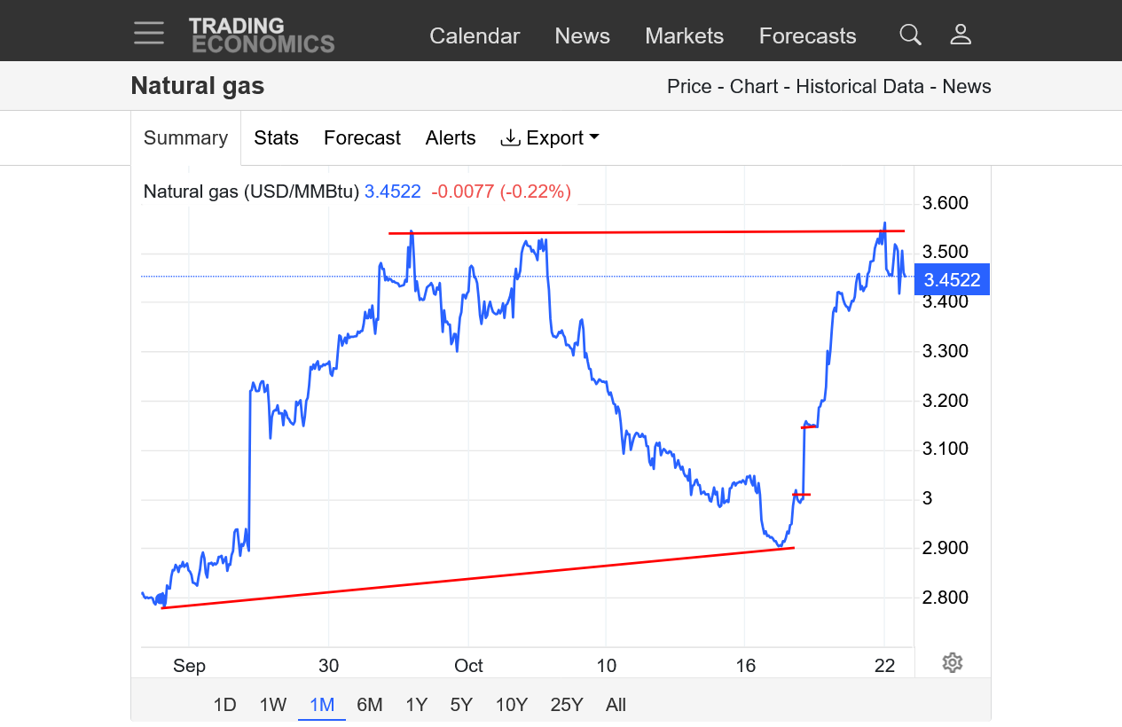Open the user account icon
1122x727 pixels.
(x=961, y=35)
